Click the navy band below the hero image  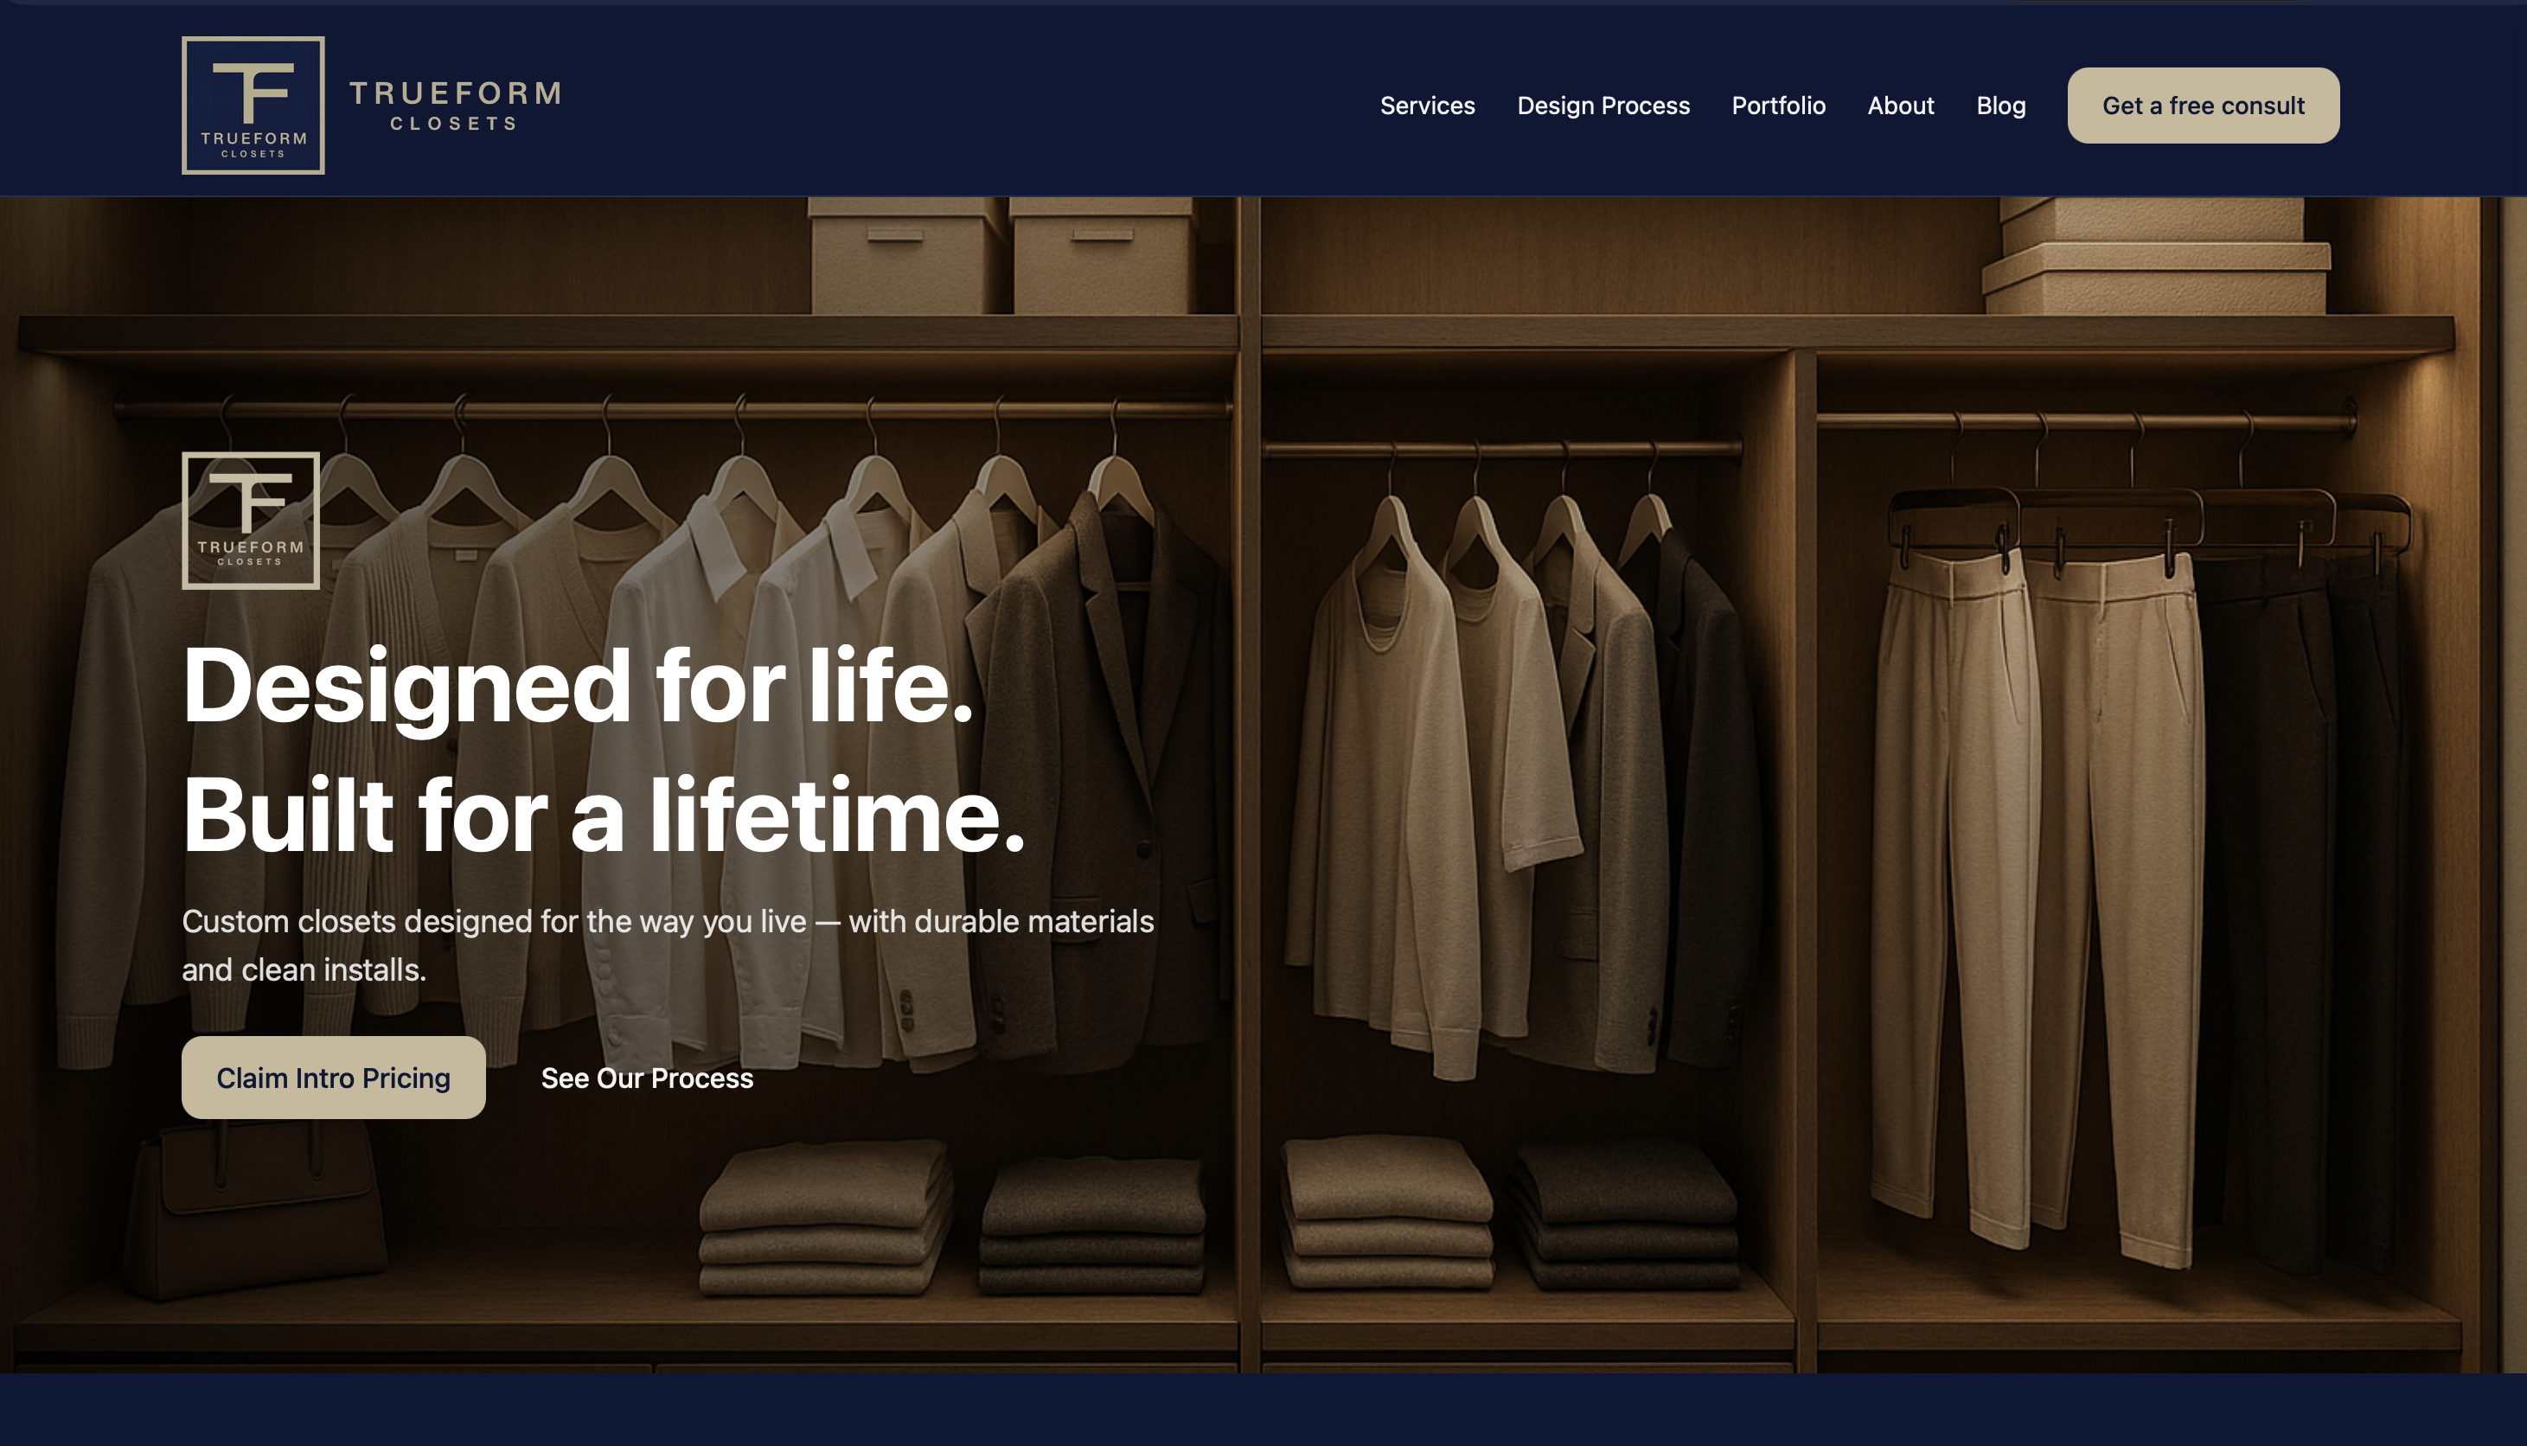[1263, 1411]
